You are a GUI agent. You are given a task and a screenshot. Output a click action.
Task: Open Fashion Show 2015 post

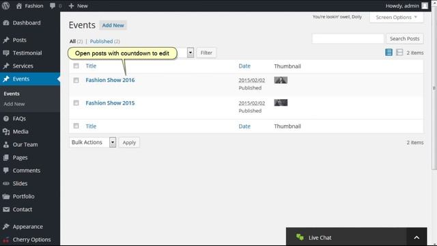pyautogui.click(x=110, y=103)
